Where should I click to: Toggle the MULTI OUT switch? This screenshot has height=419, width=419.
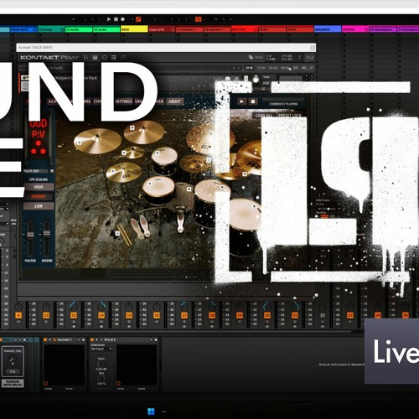[52, 171]
